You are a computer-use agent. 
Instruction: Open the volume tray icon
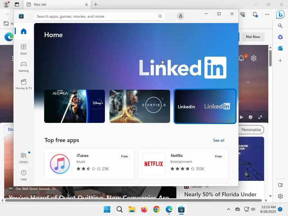(x=253, y=209)
